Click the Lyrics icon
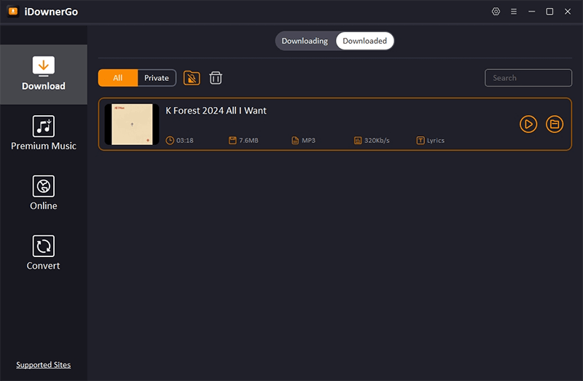 [420, 140]
